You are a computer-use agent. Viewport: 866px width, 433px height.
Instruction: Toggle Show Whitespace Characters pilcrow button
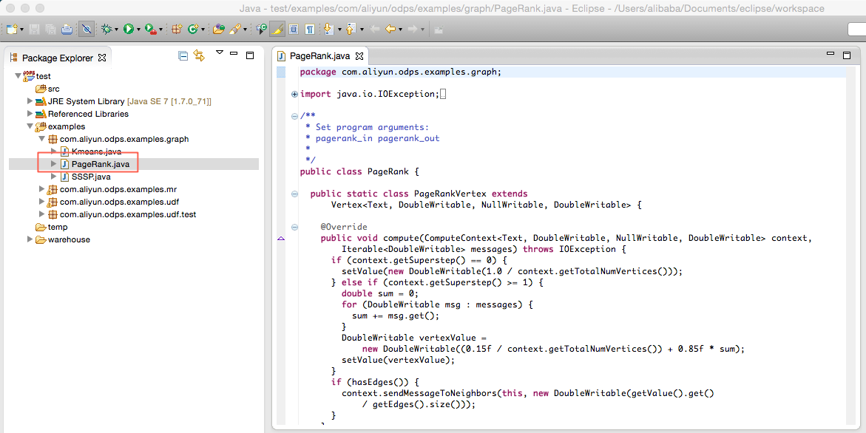pyautogui.click(x=309, y=30)
